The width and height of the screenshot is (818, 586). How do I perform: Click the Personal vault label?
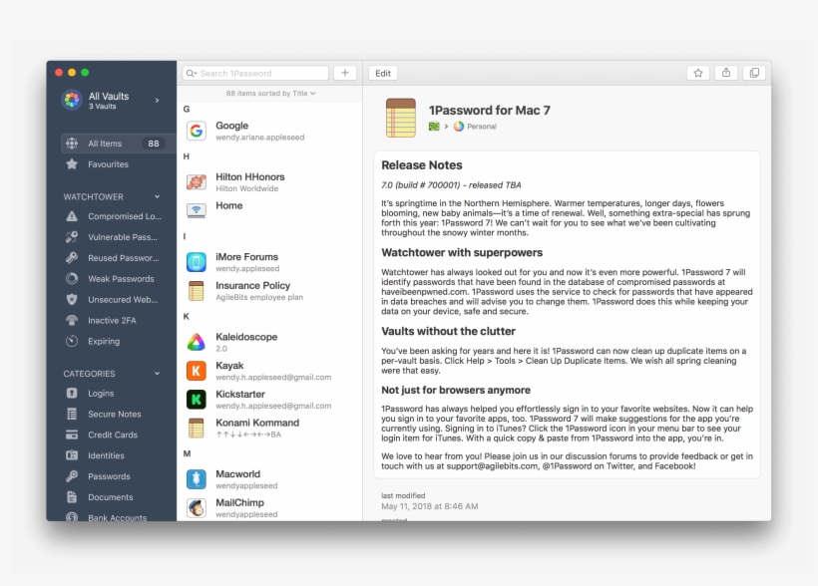482,127
